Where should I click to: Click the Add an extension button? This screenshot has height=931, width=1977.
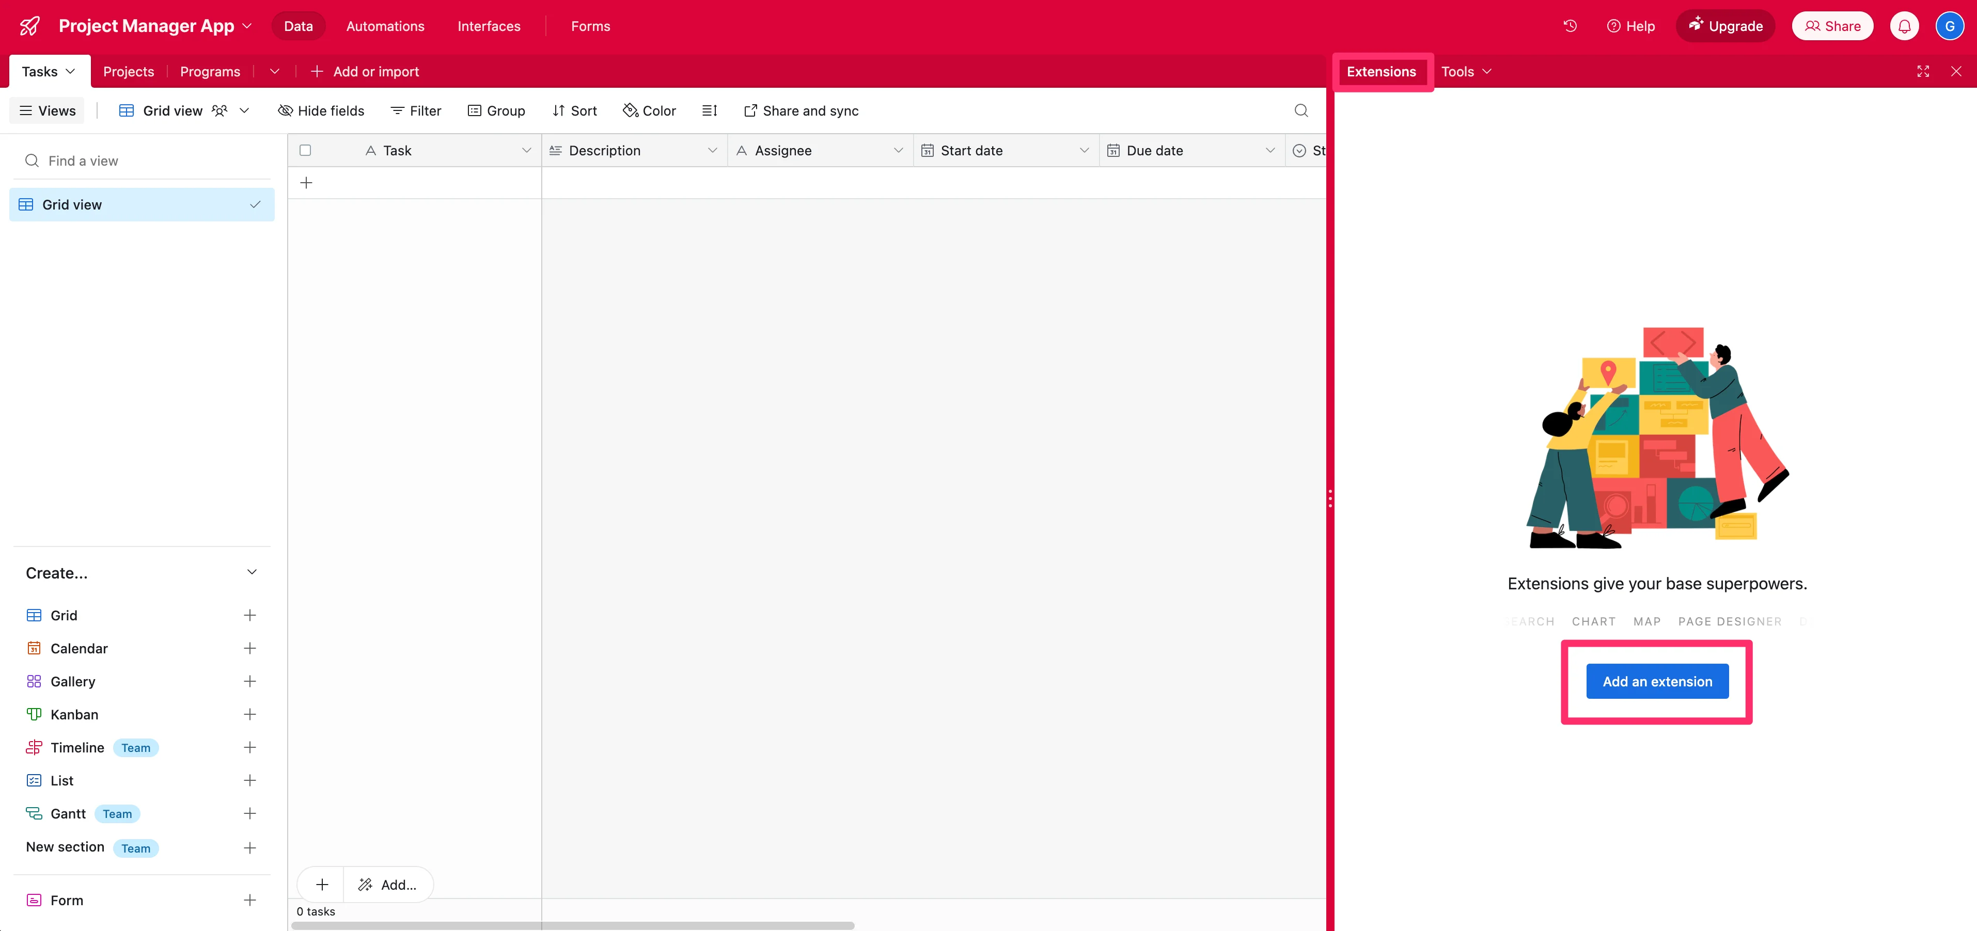point(1656,681)
